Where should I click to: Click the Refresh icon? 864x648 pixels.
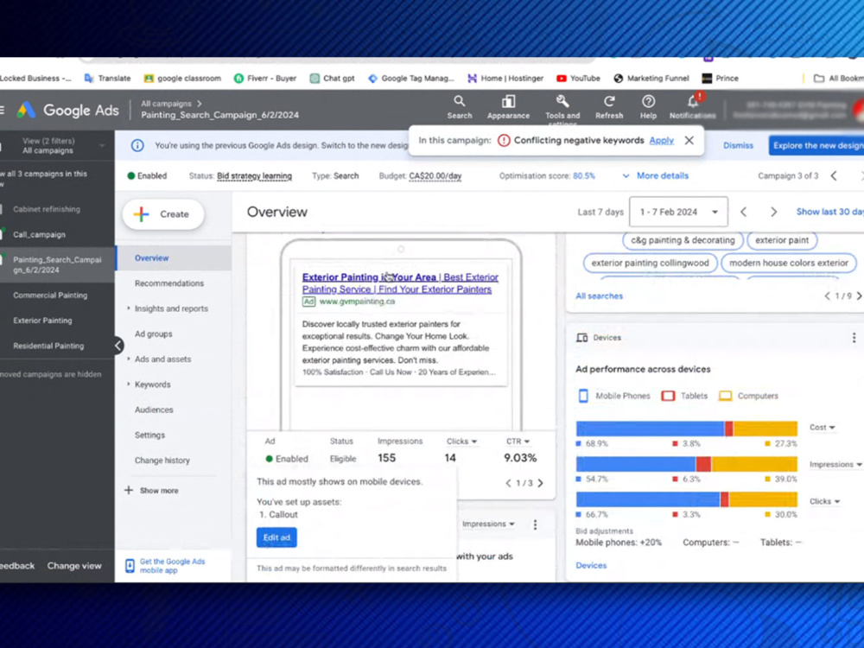tap(609, 107)
